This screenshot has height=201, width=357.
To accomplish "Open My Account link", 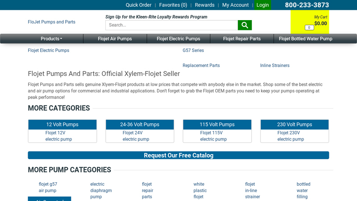I will [x=236, y=5].
